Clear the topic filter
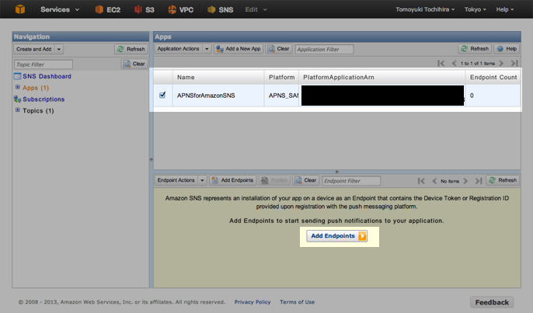This screenshot has width=533, height=313. tap(134, 64)
